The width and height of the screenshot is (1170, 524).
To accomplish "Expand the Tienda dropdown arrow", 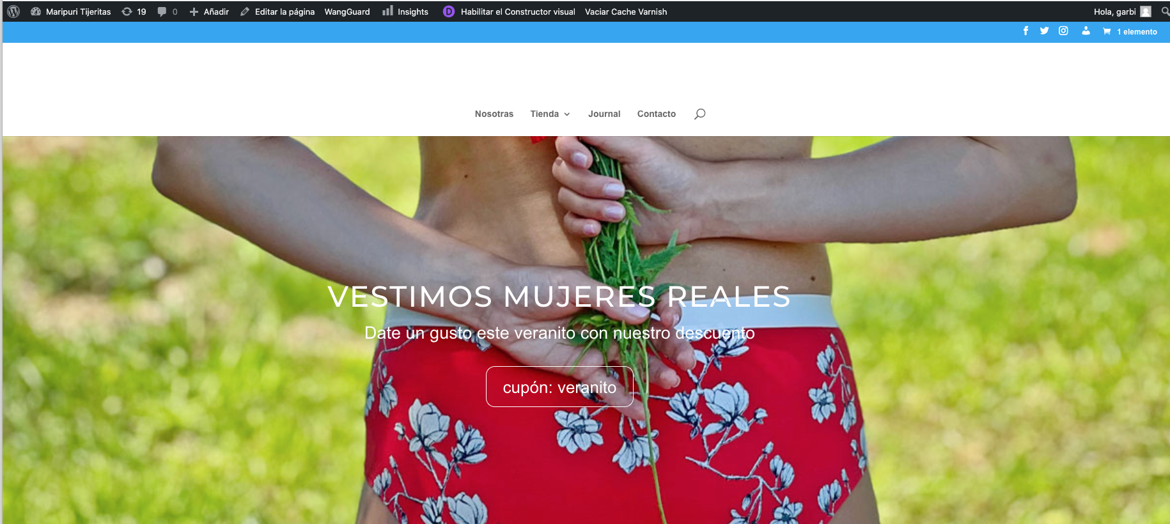I will (566, 114).
